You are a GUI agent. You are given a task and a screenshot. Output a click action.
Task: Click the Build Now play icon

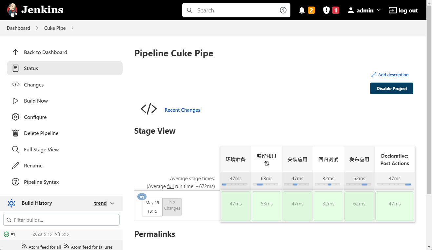[x=15, y=101]
